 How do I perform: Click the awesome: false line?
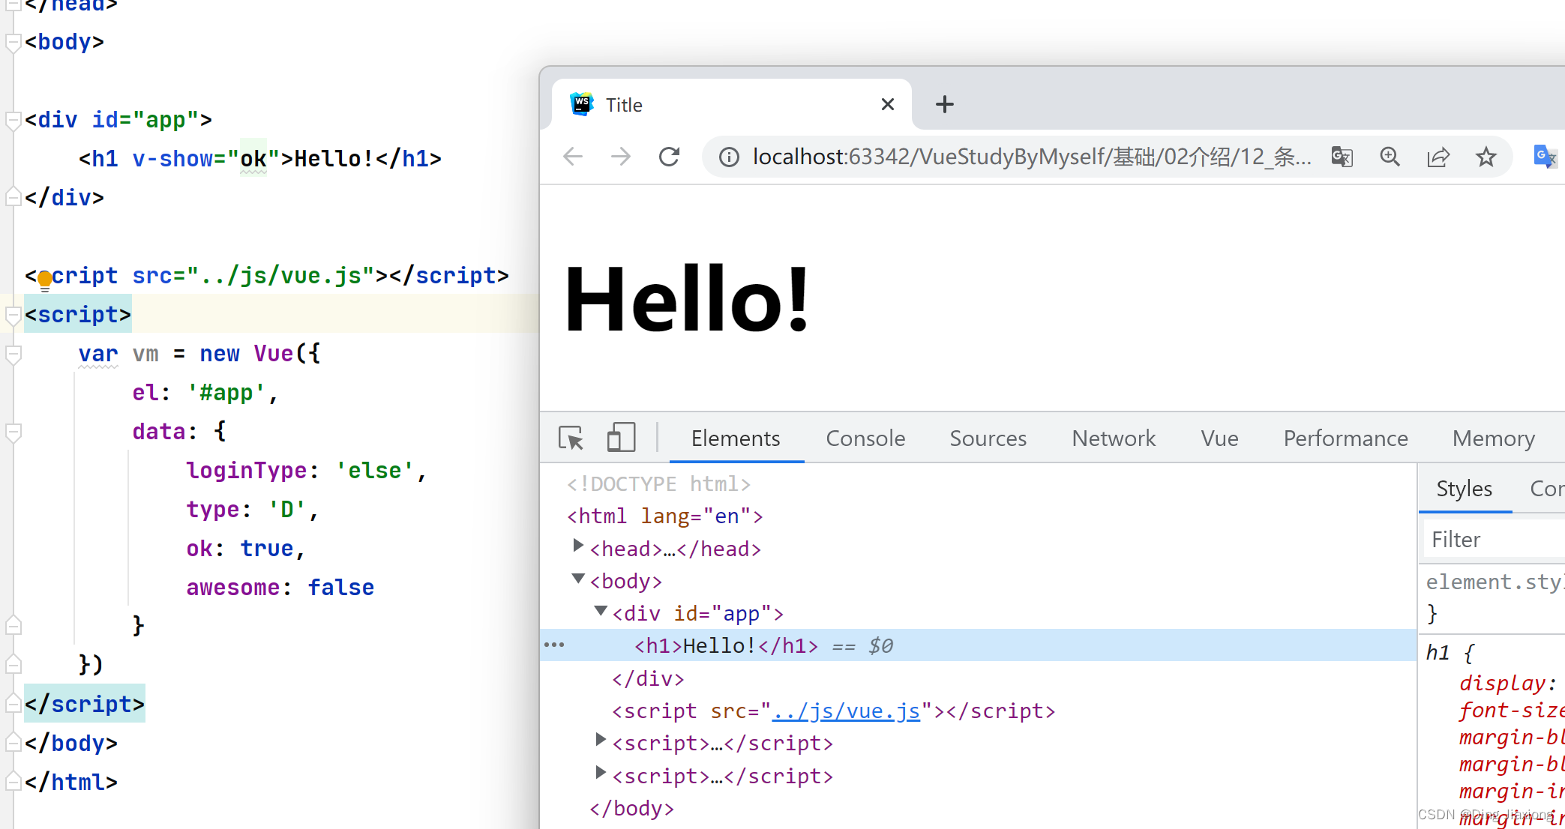point(280,588)
